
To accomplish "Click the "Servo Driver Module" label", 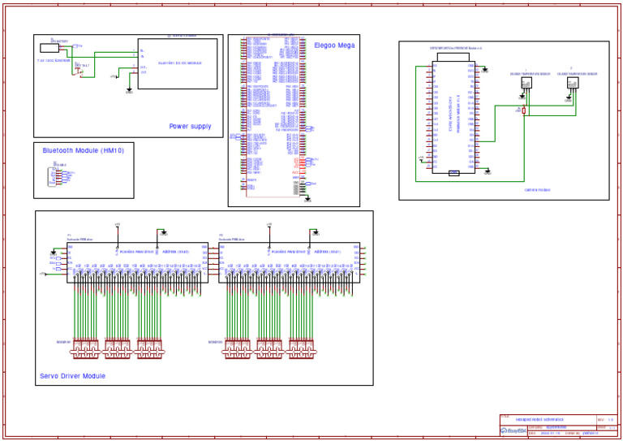I will (x=72, y=376).
